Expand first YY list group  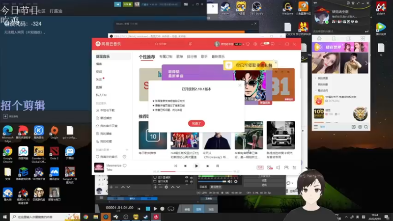point(315,78)
